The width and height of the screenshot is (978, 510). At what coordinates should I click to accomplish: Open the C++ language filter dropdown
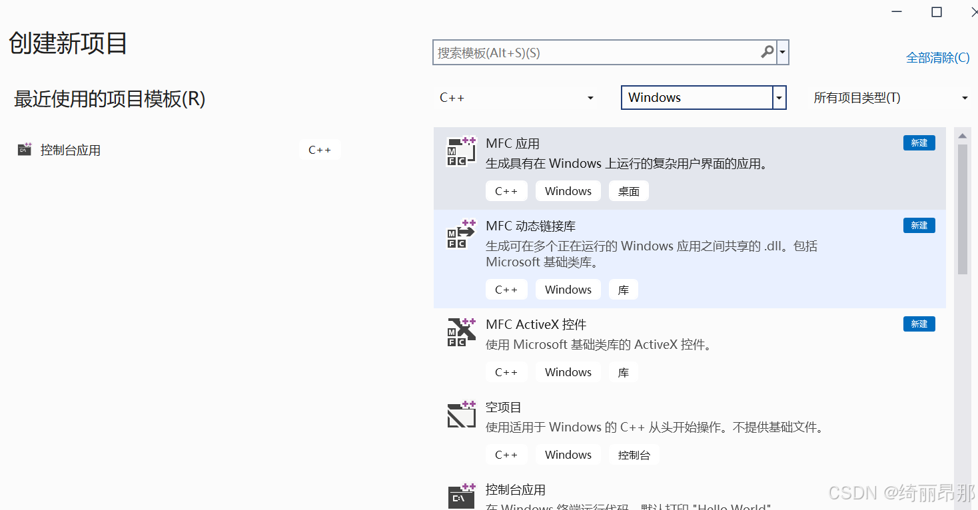coord(590,98)
